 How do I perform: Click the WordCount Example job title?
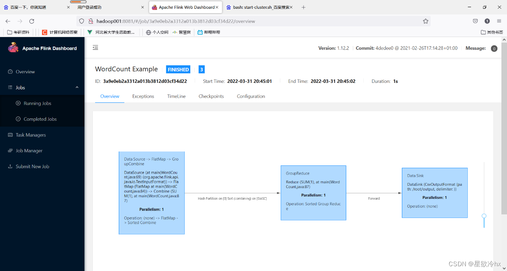126,69
